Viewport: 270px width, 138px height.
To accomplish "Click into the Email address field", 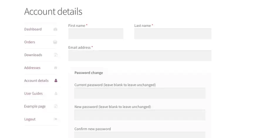I will (140, 56).
